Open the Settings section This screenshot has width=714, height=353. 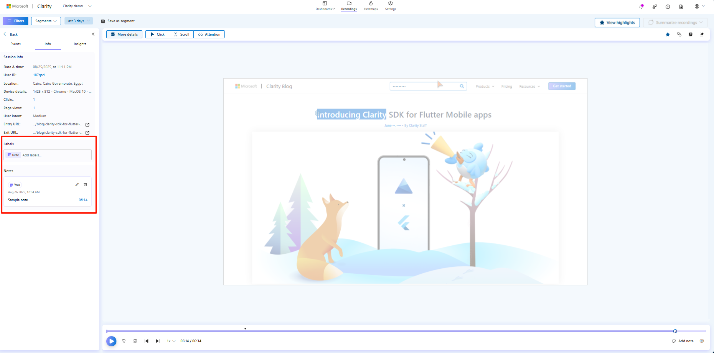click(391, 6)
